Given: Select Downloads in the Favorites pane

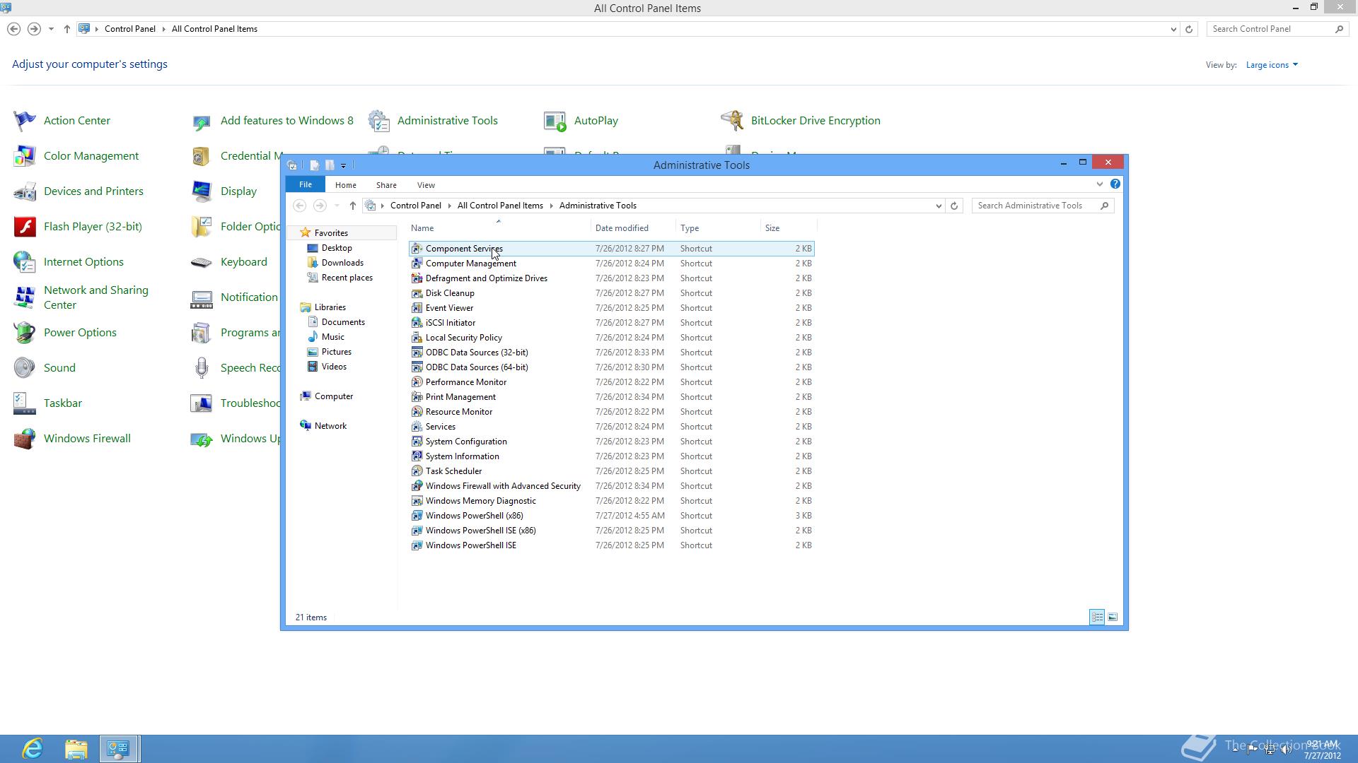Looking at the screenshot, I should click(x=342, y=263).
